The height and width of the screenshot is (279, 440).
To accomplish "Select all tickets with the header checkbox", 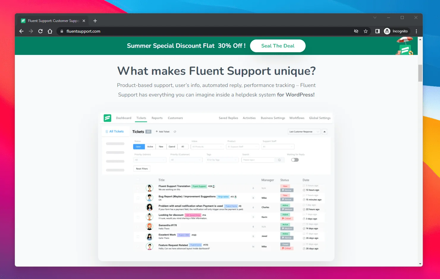I will pos(138,180).
